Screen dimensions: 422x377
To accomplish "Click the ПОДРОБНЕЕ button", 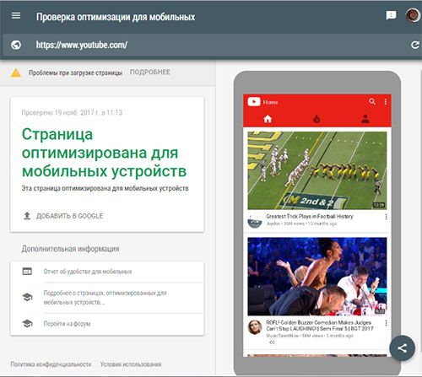I will pos(150,73).
